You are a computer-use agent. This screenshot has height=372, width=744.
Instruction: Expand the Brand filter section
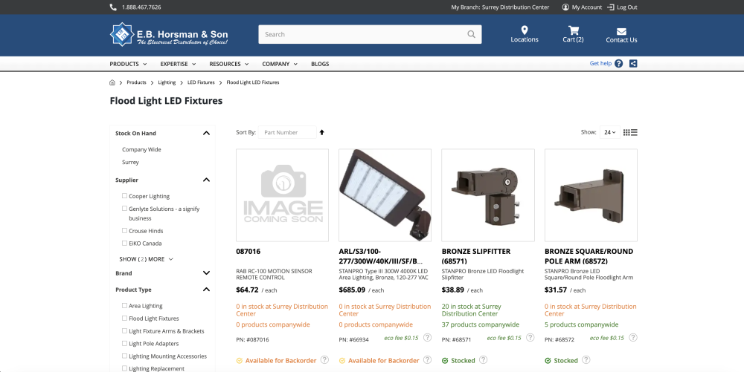click(x=206, y=273)
